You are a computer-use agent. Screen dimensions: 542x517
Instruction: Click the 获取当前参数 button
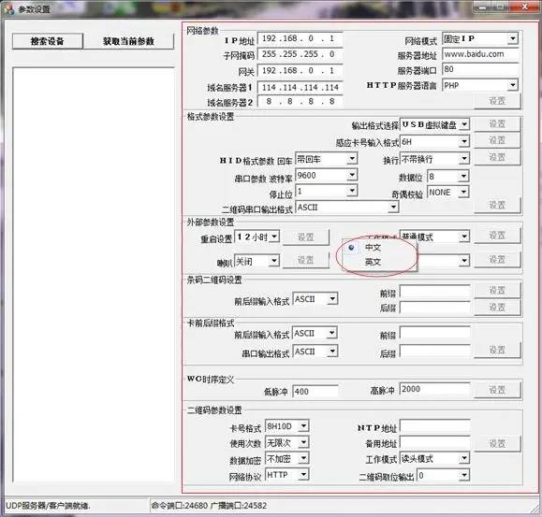[128, 41]
